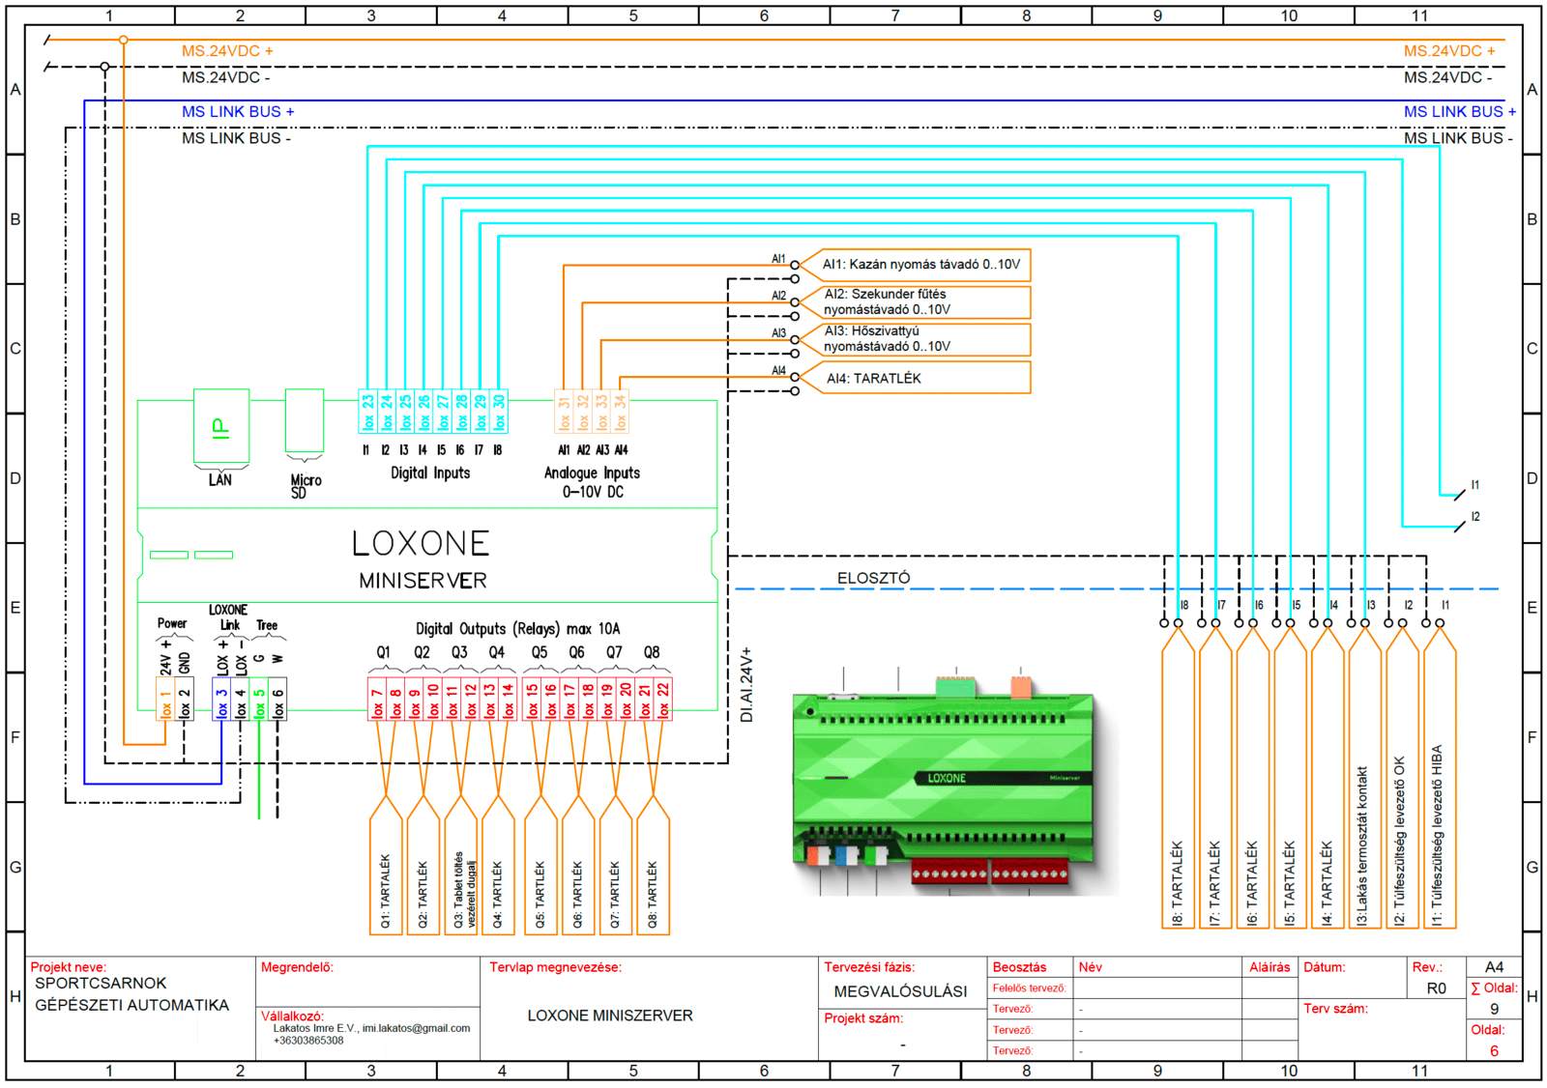Click the left MS LINK BUS + label
Viewport: 1547px width, 1088px height.
pyautogui.click(x=238, y=112)
